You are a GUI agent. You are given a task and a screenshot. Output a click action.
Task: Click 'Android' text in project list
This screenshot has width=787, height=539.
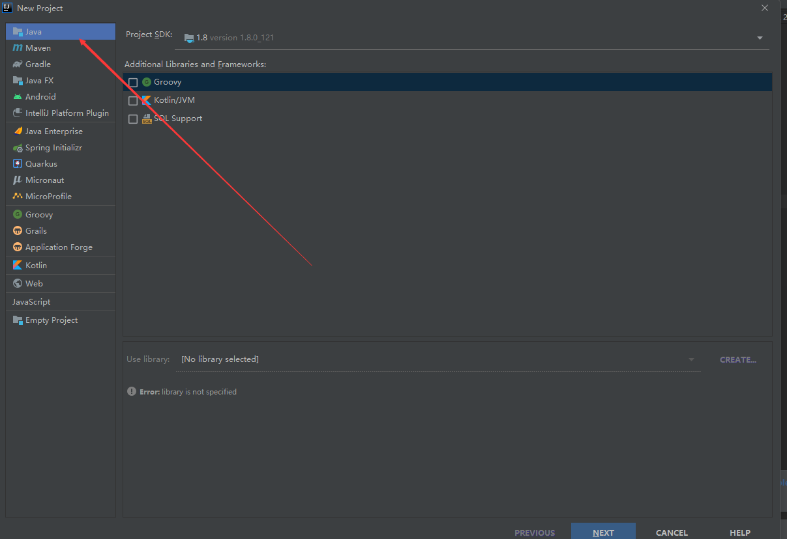click(41, 96)
